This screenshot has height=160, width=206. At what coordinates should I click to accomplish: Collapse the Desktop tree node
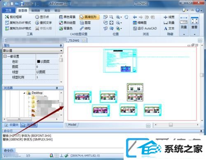tap(24, 93)
